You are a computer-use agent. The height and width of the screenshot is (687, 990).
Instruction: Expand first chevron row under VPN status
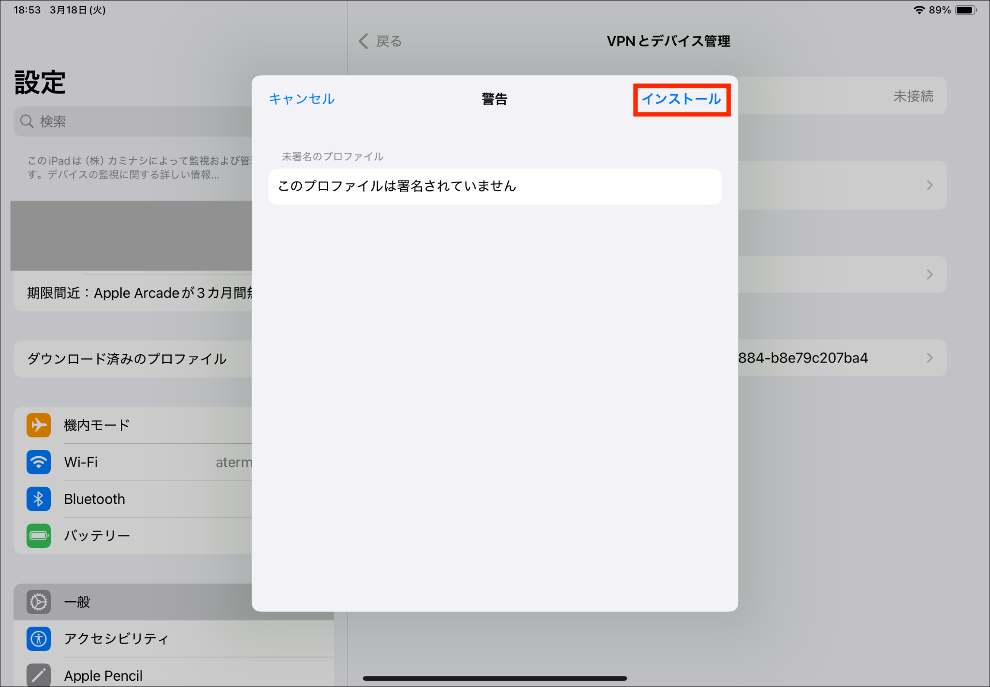tap(929, 185)
